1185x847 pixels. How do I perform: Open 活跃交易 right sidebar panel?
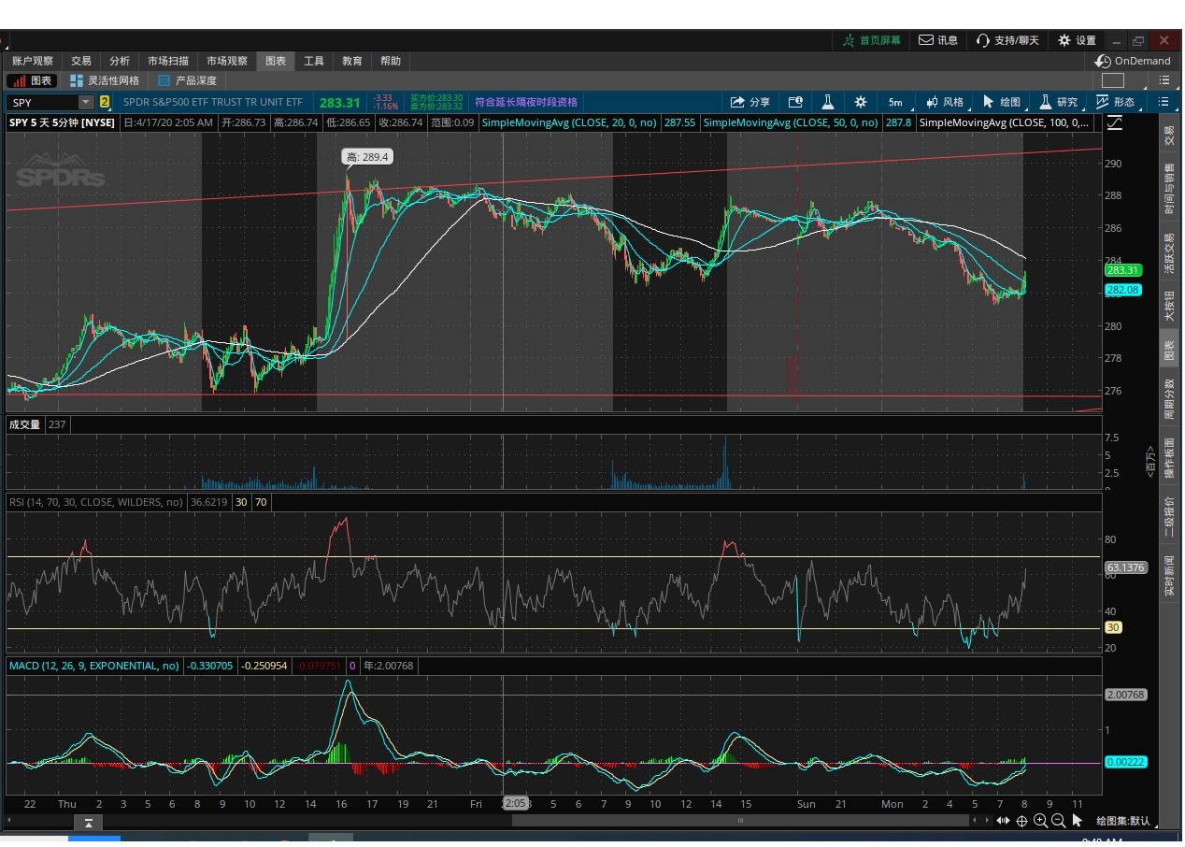1169,252
